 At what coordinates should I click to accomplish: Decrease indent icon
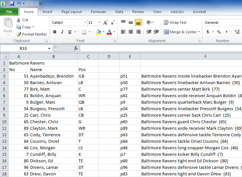point(149,32)
